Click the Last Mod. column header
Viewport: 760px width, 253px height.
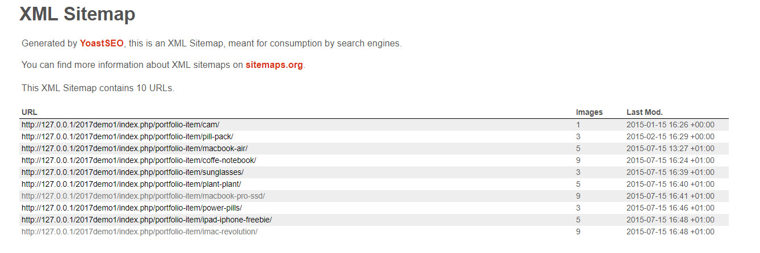pos(644,112)
